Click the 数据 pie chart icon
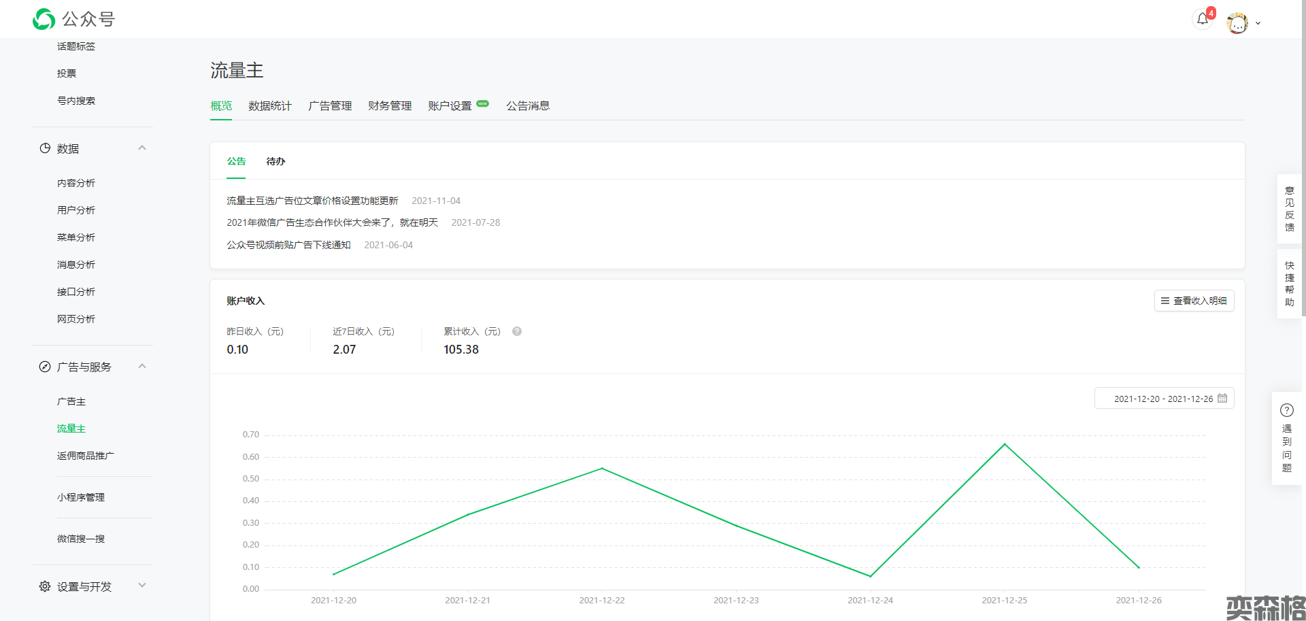Viewport: 1306px width, 621px height. tap(45, 148)
